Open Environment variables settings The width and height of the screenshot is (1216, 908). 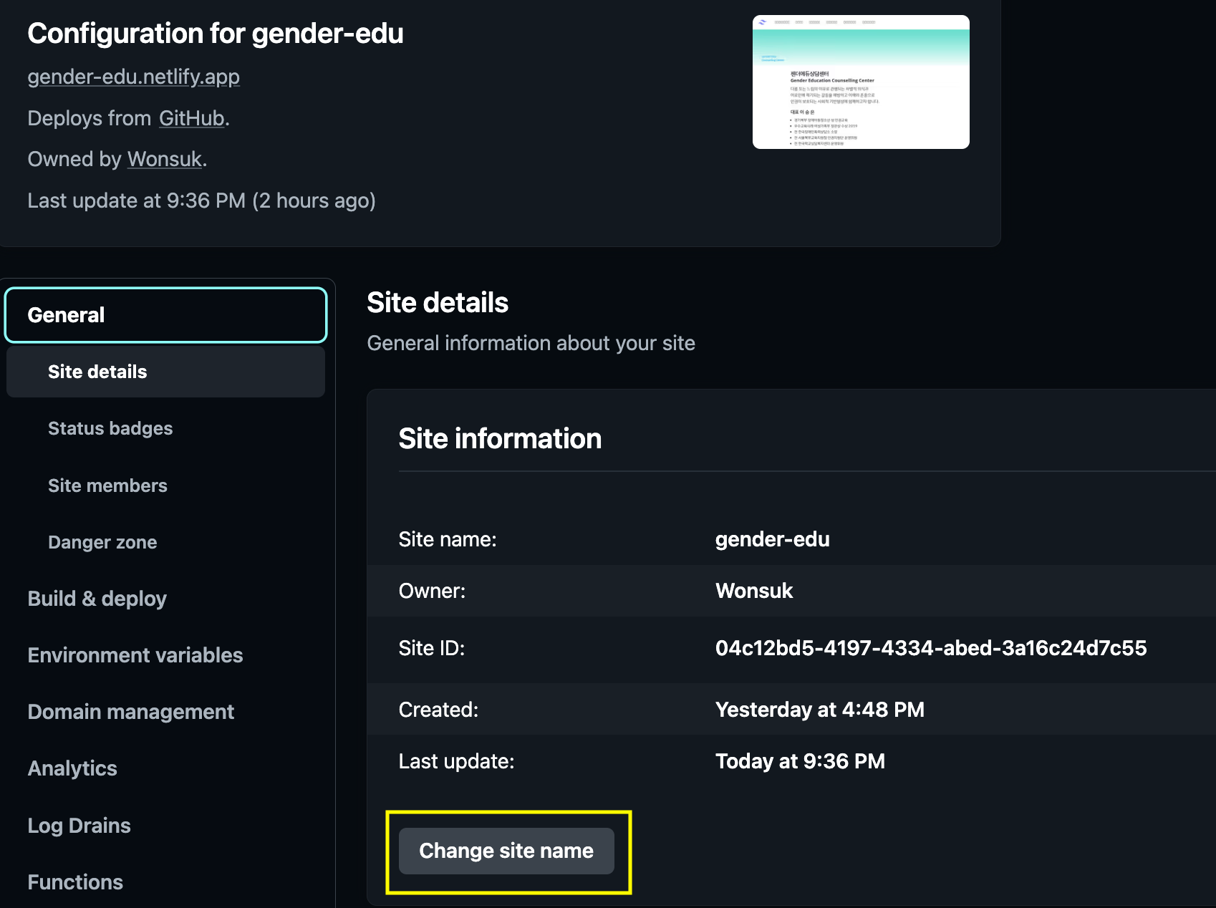point(135,655)
